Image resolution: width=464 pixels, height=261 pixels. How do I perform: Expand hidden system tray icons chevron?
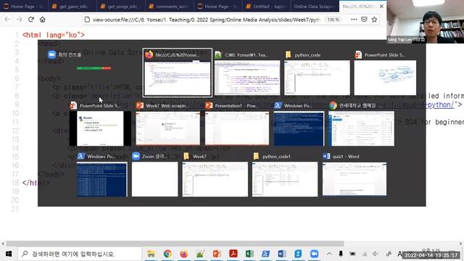tap(329, 254)
